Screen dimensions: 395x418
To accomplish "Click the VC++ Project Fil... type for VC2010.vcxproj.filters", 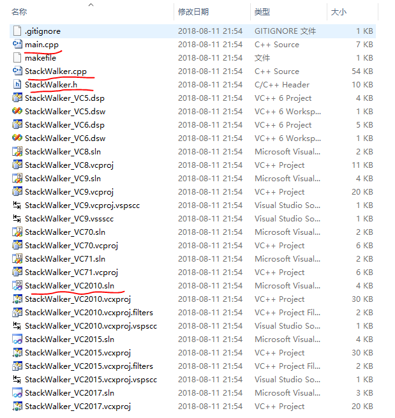I will [287, 313].
